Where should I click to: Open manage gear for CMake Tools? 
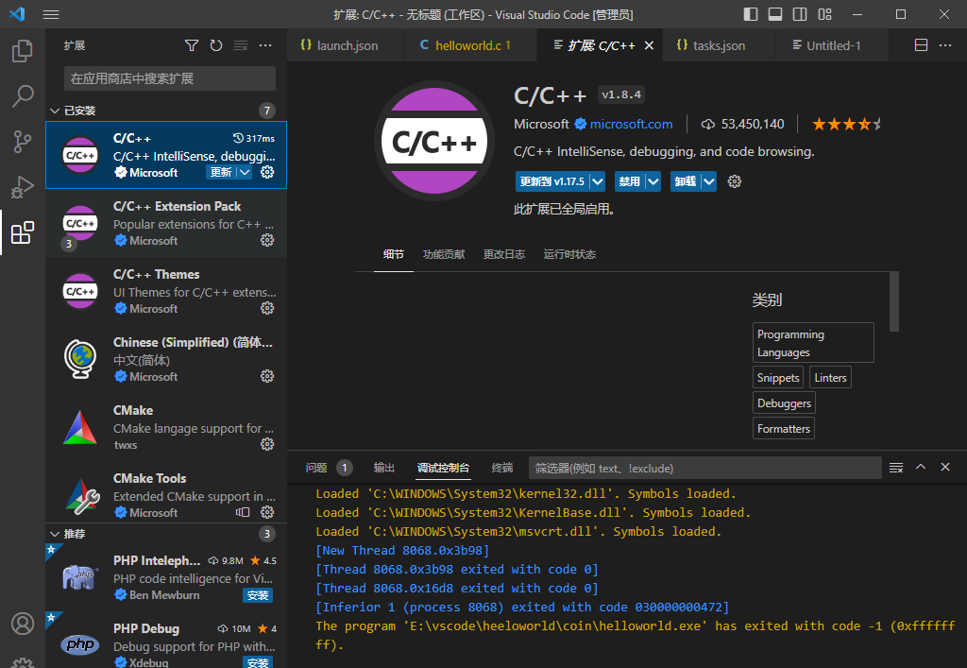[x=267, y=512]
